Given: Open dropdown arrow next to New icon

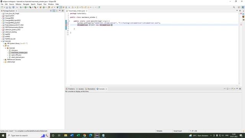Looking at the screenshot, I should tap(4, 7).
